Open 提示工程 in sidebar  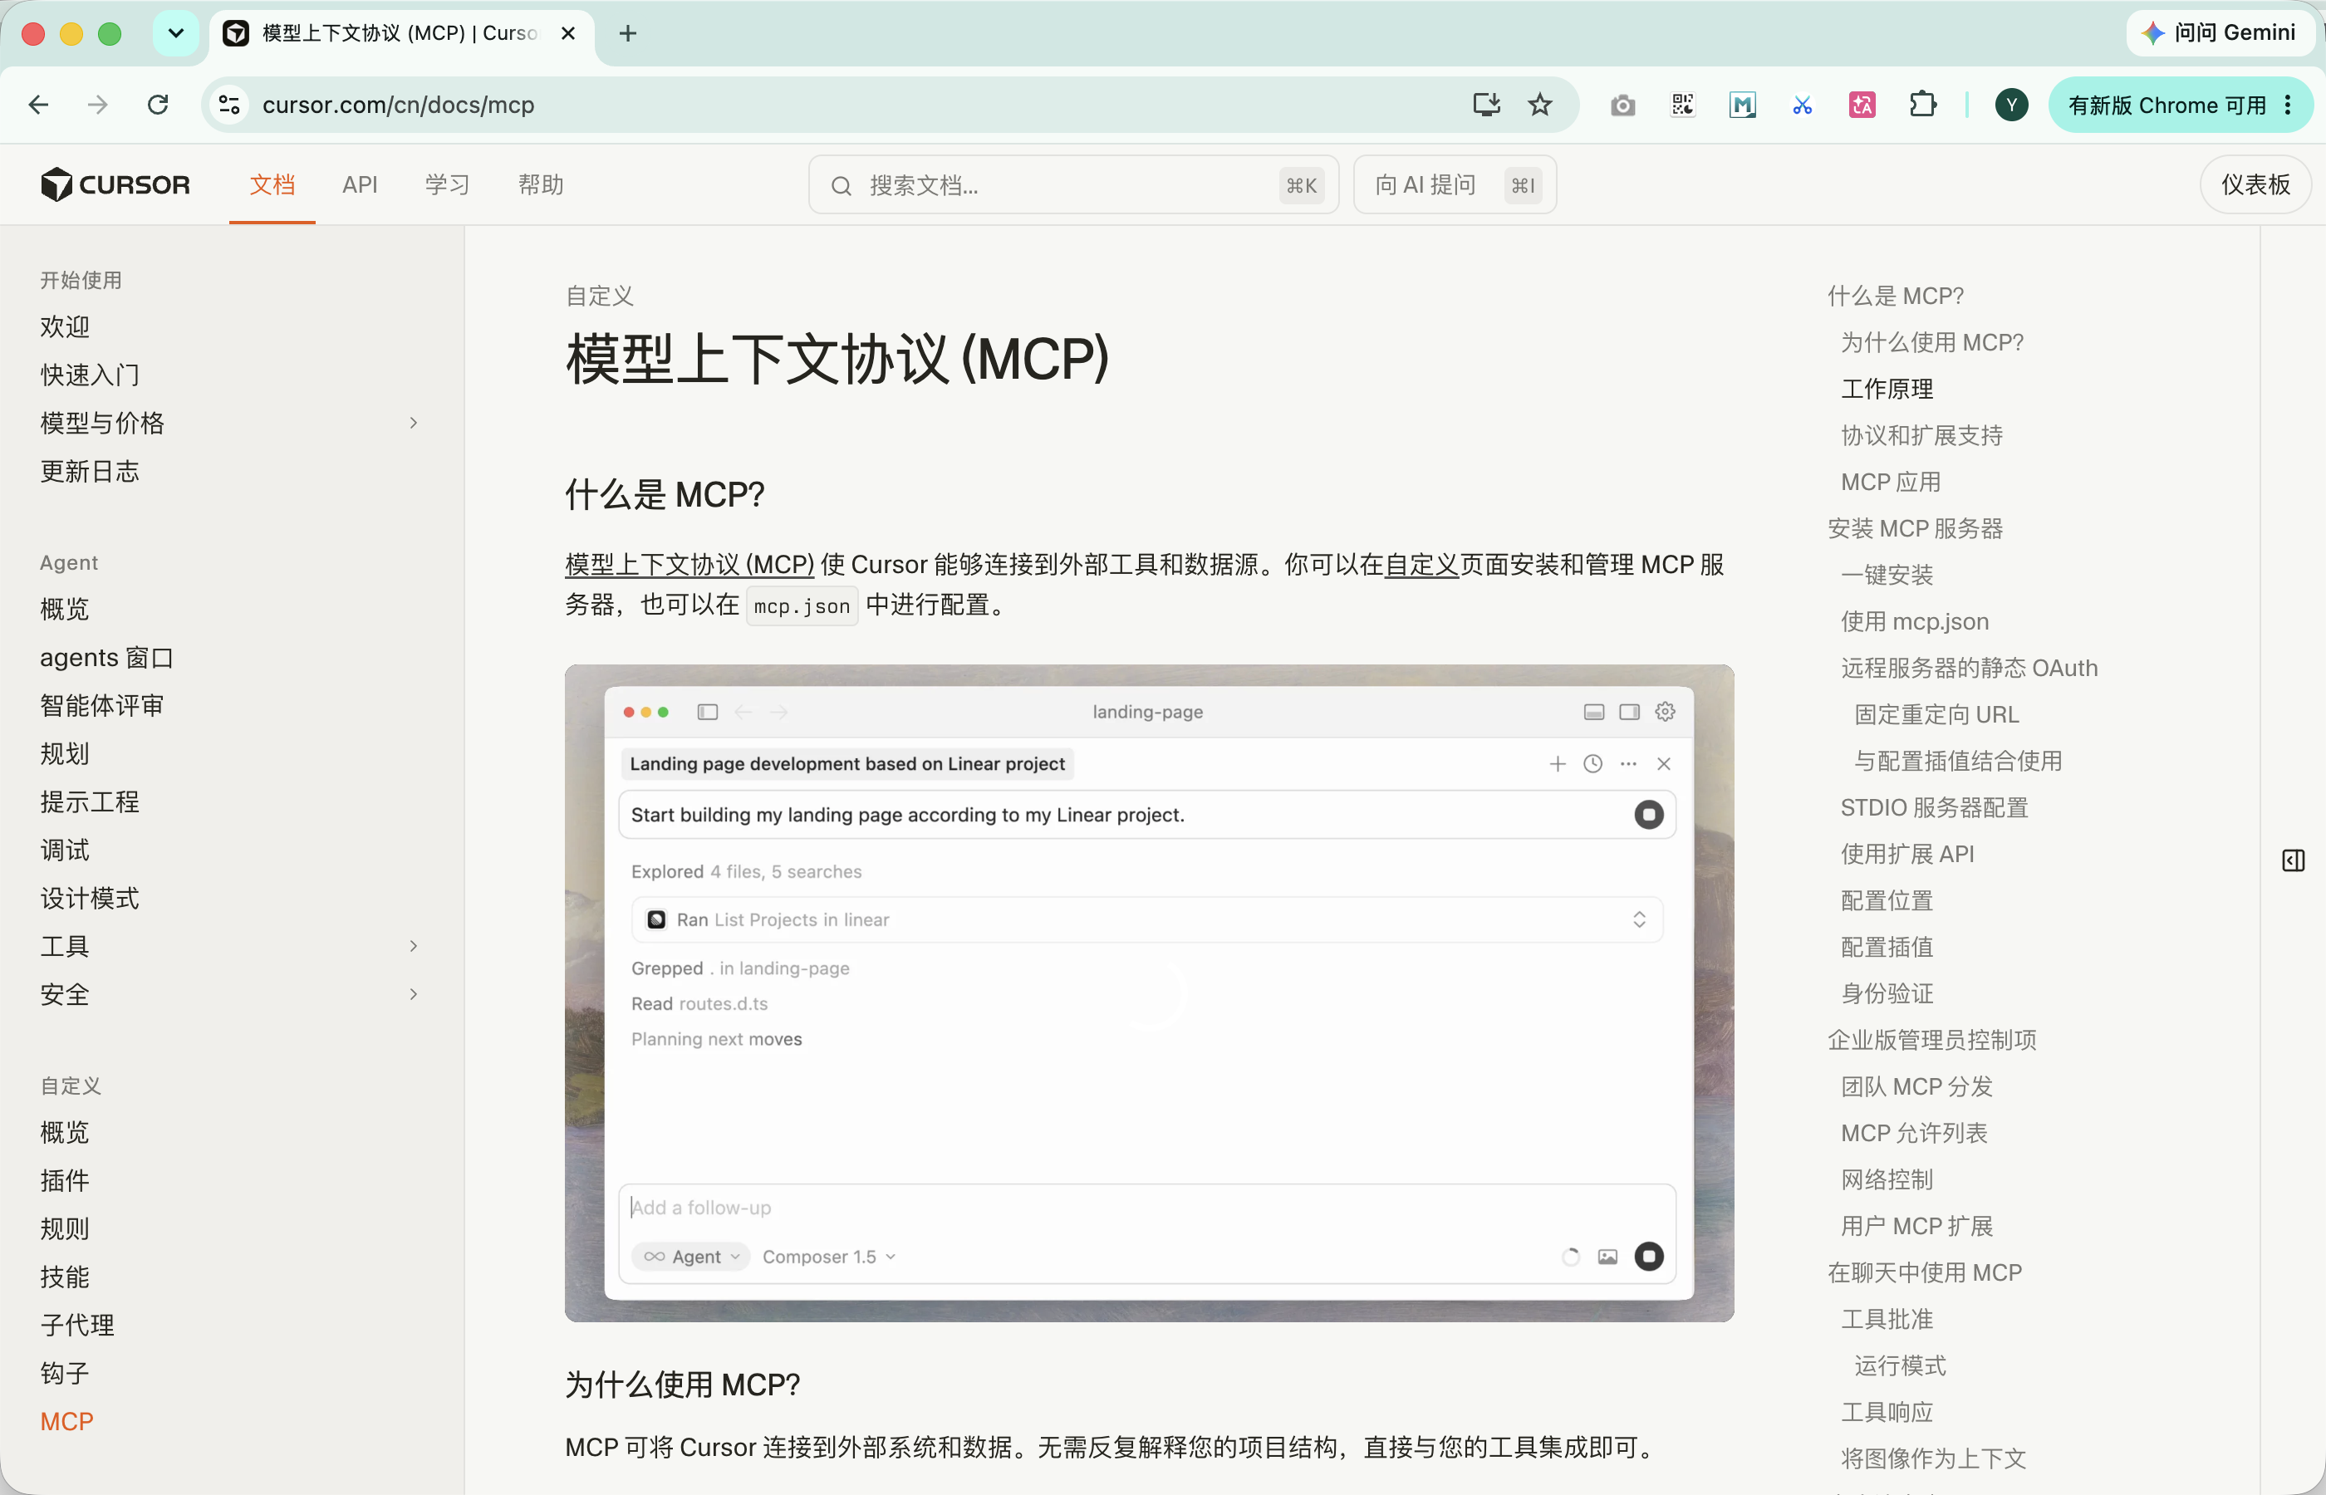(x=90, y=801)
